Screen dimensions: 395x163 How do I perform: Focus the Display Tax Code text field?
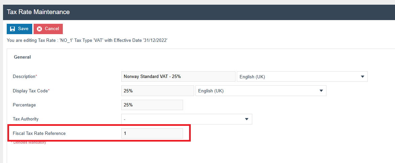[x=157, y=91]
